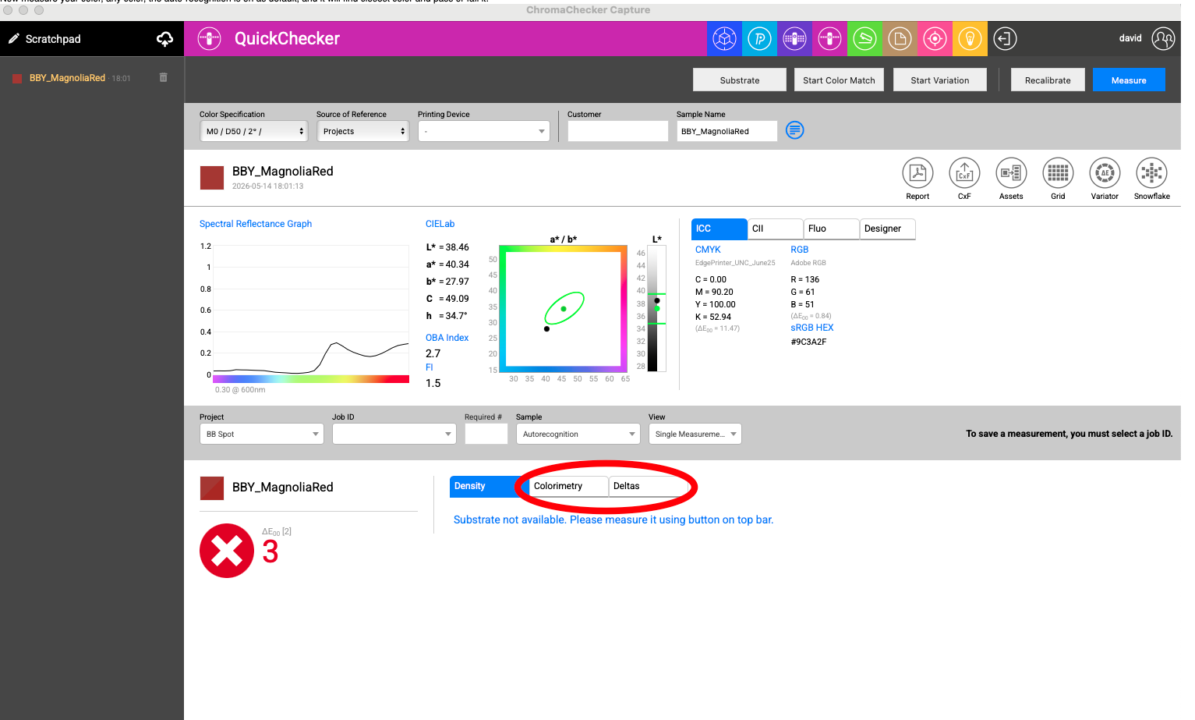Screen dimensions: 1195x720
Task: Delete BBY_MagnoliaRed scratchpad entry via trash icon
Action: point(163,77)
